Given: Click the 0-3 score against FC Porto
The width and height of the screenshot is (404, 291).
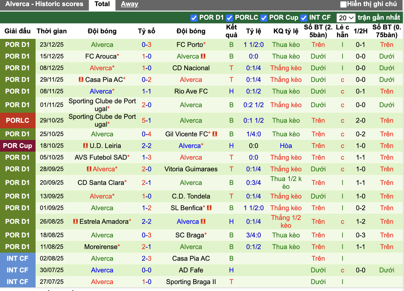Looking at the screenshot, I should pos(146,45).
